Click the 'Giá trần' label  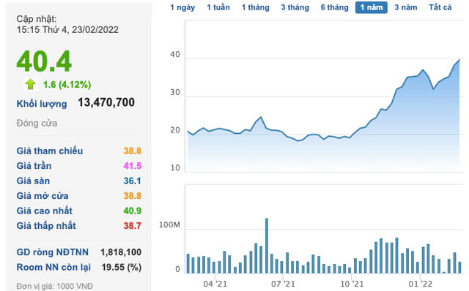tap(34, 166)
